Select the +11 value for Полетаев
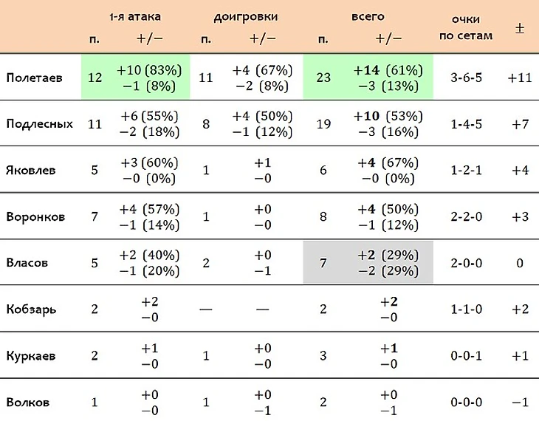This screenshot has width=539, height=421. pos(520,78)
